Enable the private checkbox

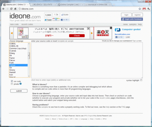click(12, 84)
